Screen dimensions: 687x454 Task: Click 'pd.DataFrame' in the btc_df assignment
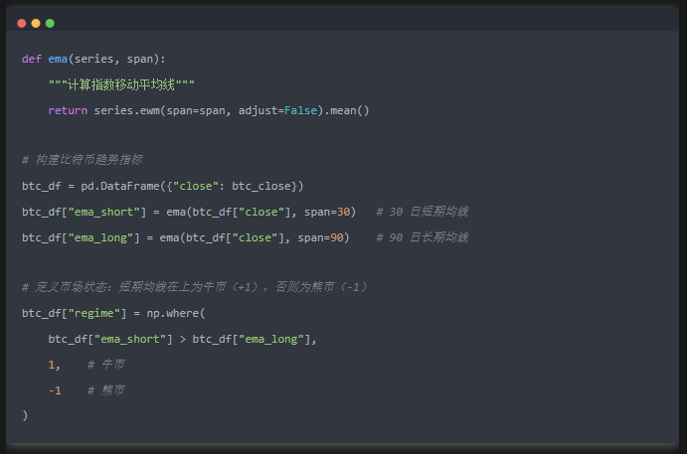[120, 186]
